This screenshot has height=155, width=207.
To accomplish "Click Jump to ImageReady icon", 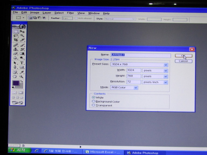I will point(17,103).
